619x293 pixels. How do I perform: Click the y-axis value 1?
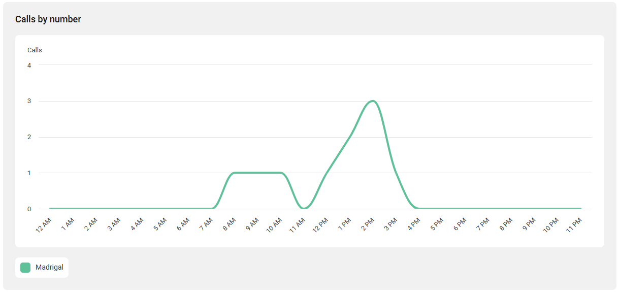point(29,173)
